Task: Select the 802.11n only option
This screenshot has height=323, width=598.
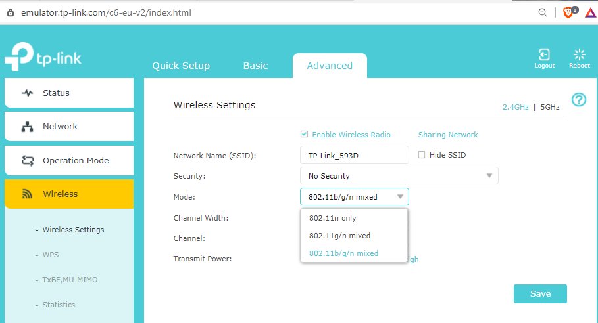Action: [x=332, y=218]
